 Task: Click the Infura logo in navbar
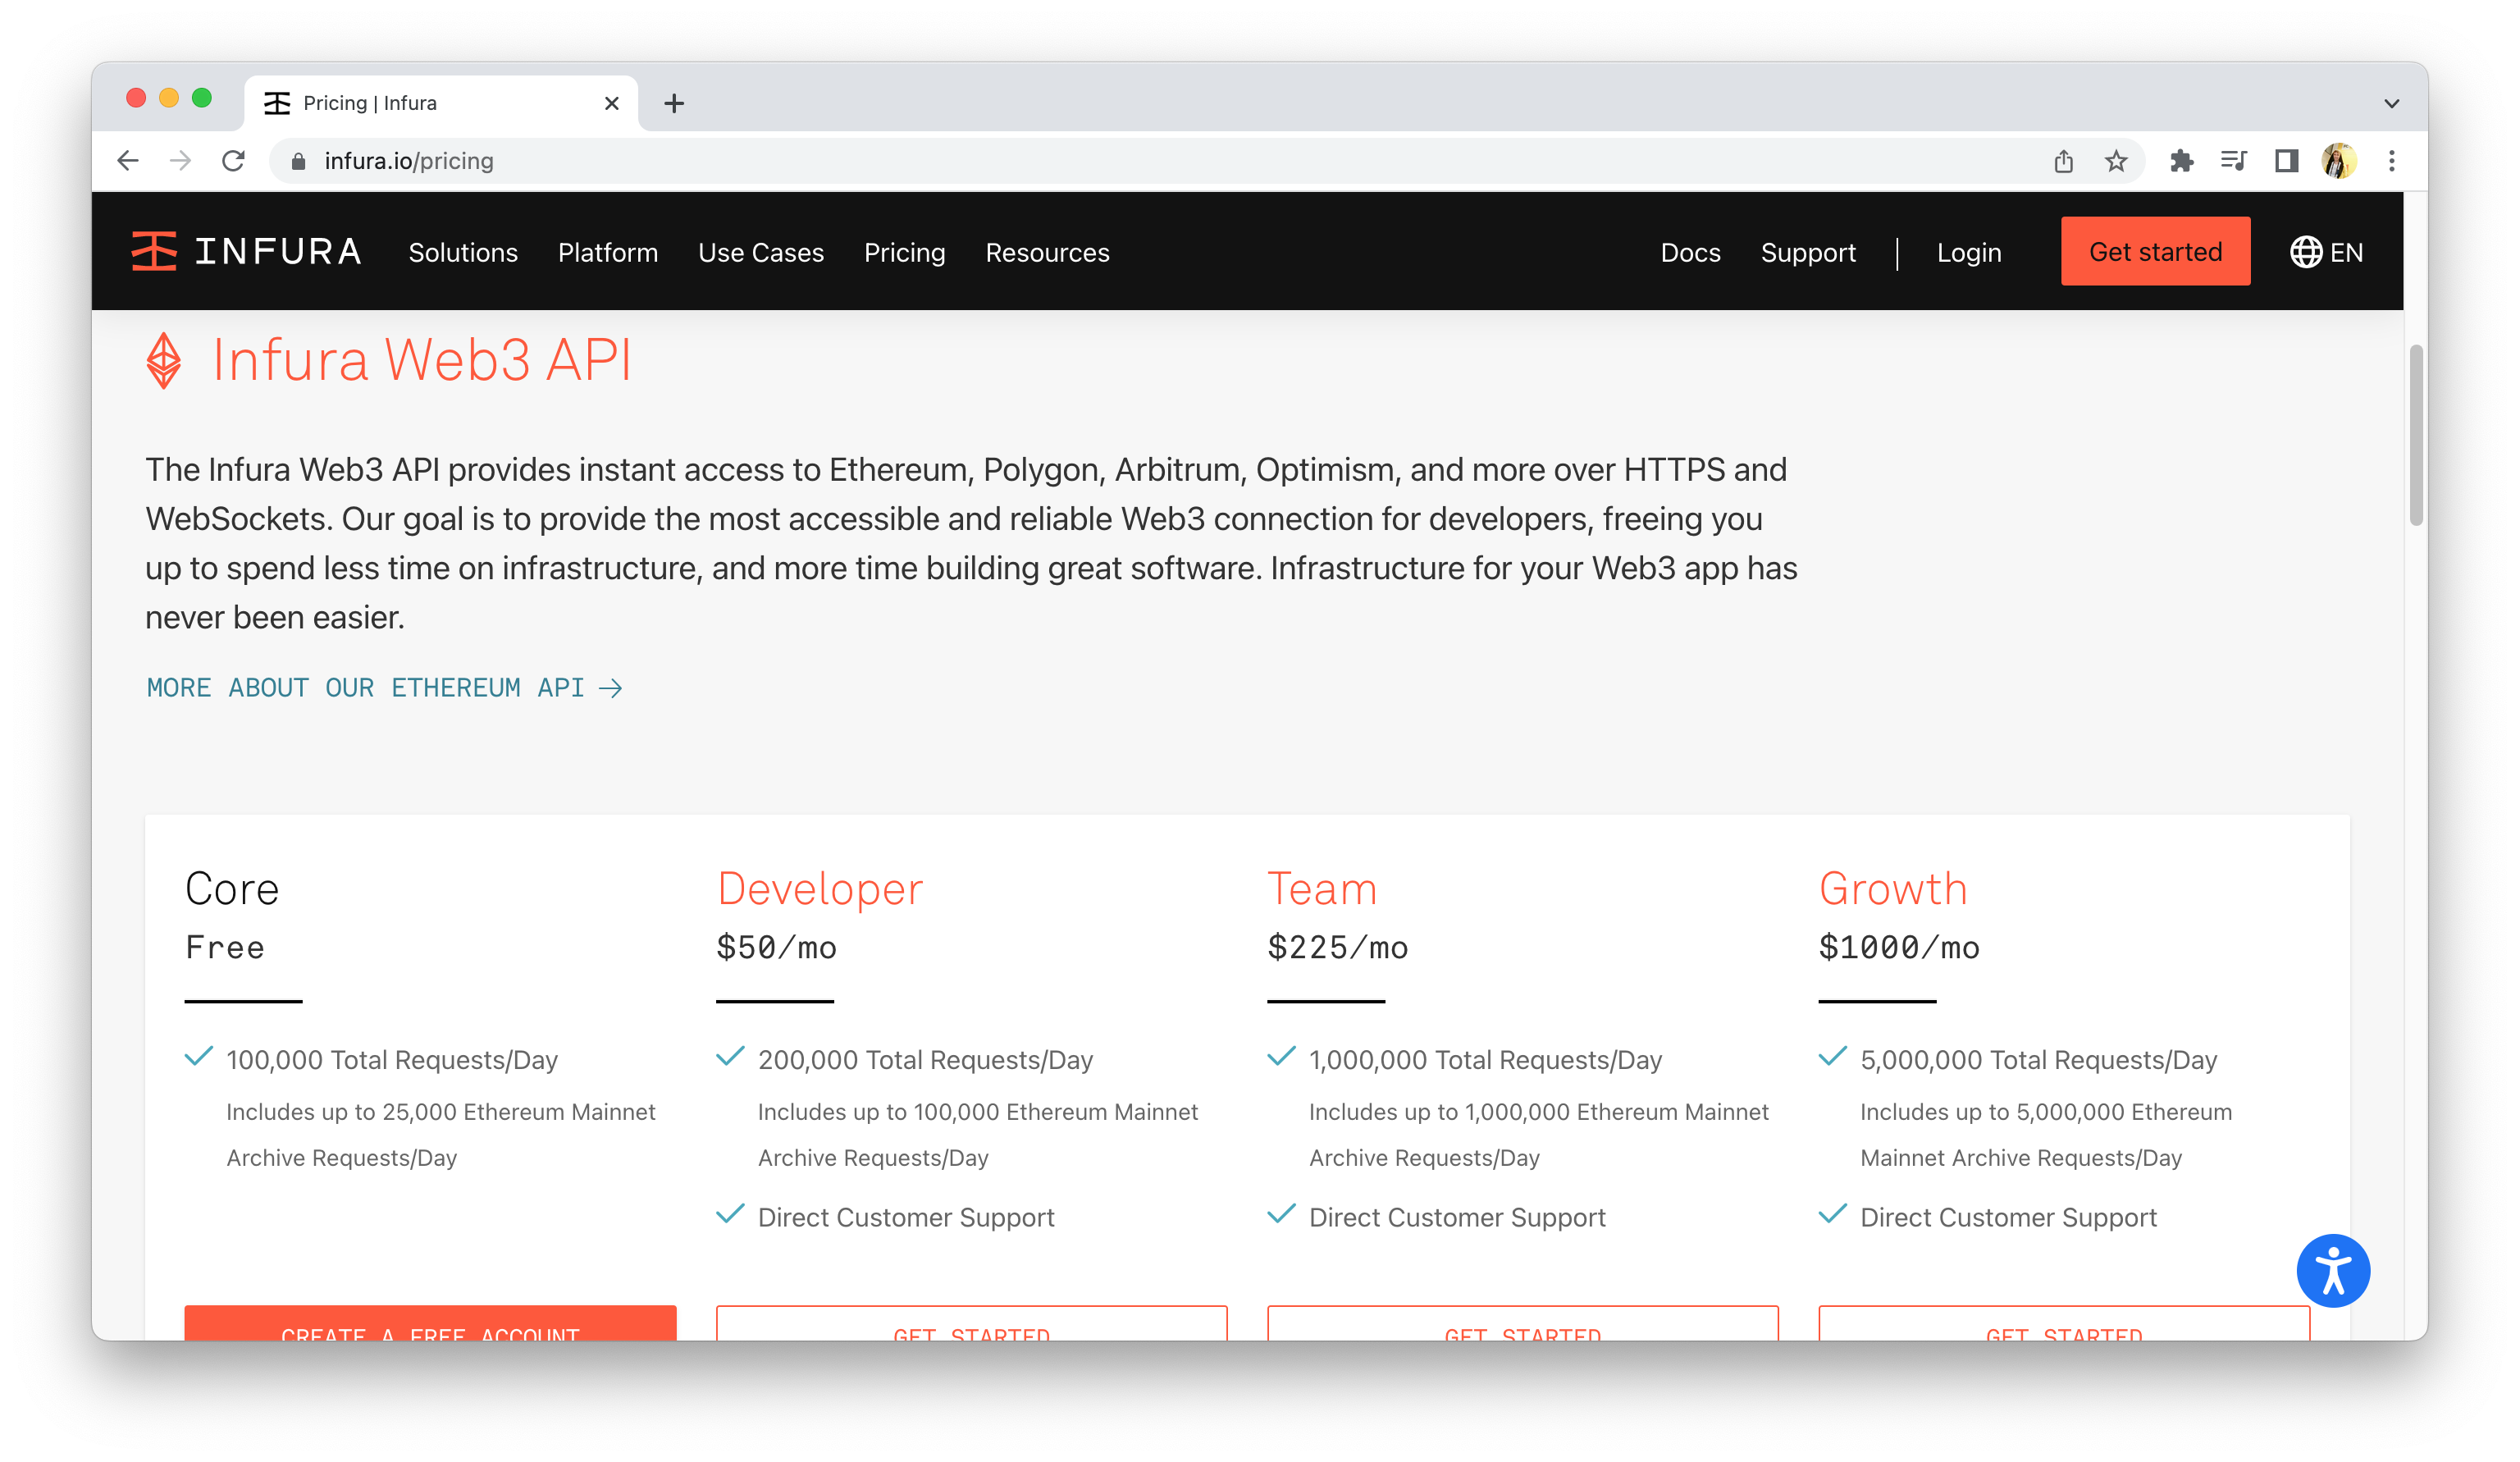click(246, 252)
